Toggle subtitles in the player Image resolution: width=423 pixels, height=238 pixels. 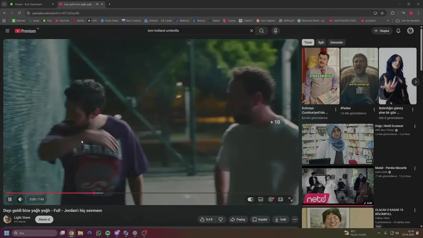pos(261,199)
